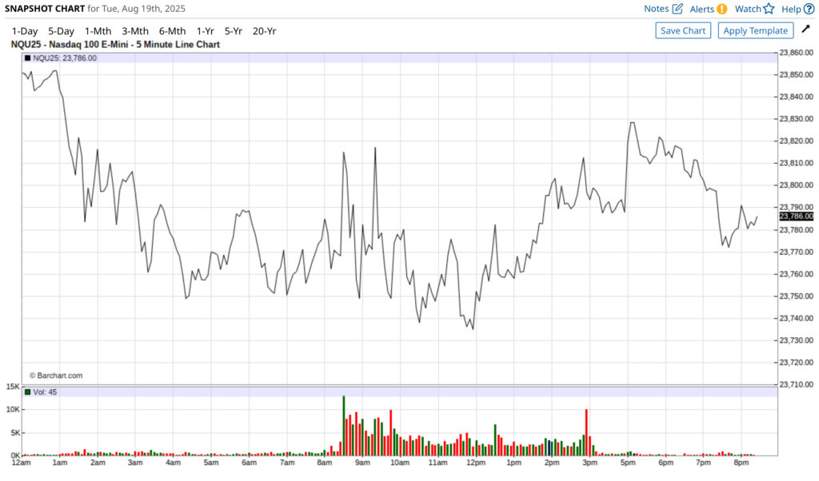Switch to the 5-Day range
The image size is (819, 481).
(x=61, y=31)
